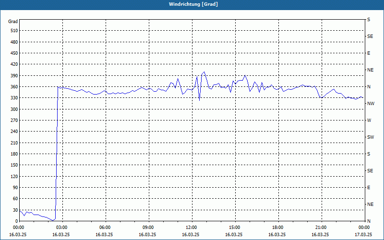Click the 21:00 time label
This screenshot has width=384, height=240.
tap(322, 228)
